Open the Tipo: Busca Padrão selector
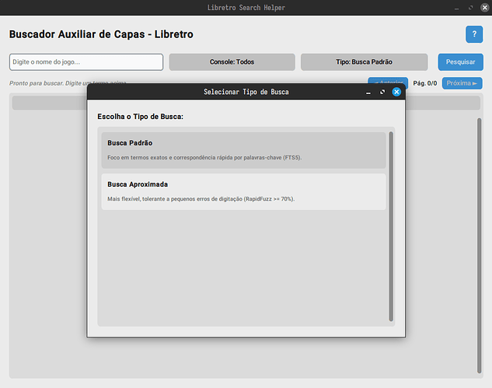 click(x=364, y=62)
